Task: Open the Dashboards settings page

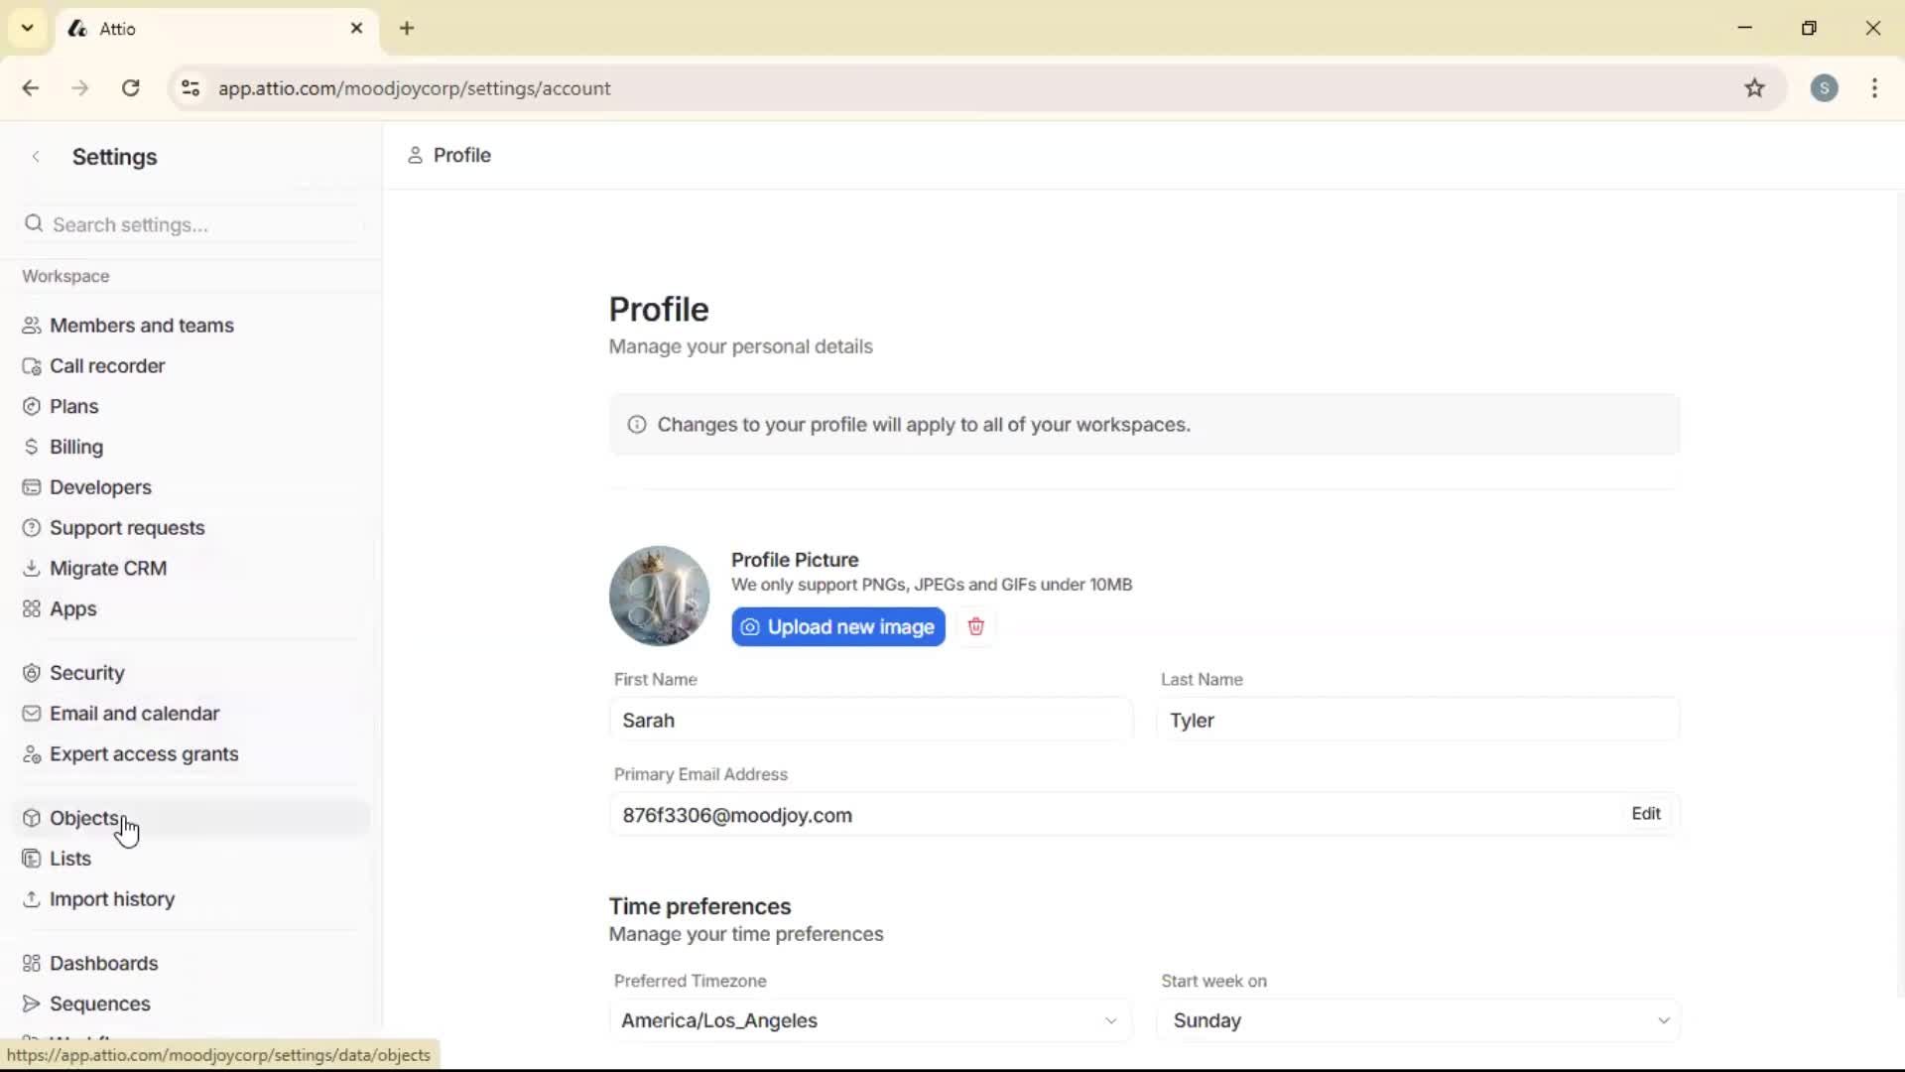Action: click(x=190, y=964)
